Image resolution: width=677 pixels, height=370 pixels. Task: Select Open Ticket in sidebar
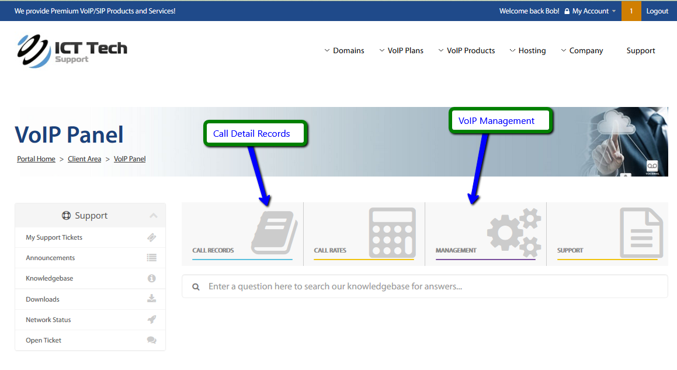[x=90, y=340]
